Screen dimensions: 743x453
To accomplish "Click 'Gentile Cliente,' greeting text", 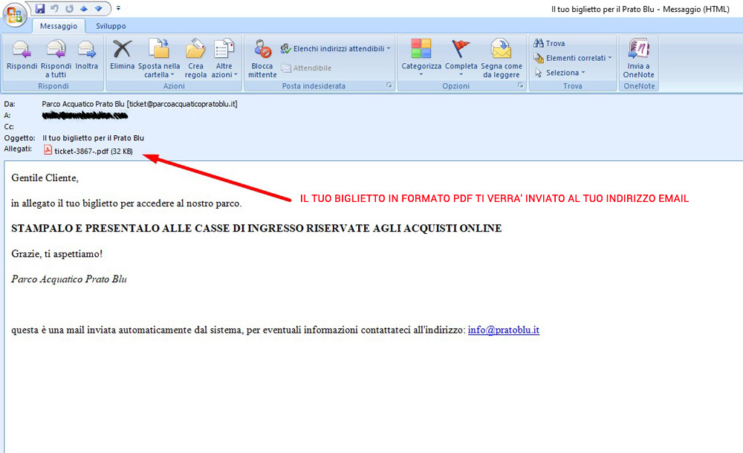I will [x=45, y=178].
